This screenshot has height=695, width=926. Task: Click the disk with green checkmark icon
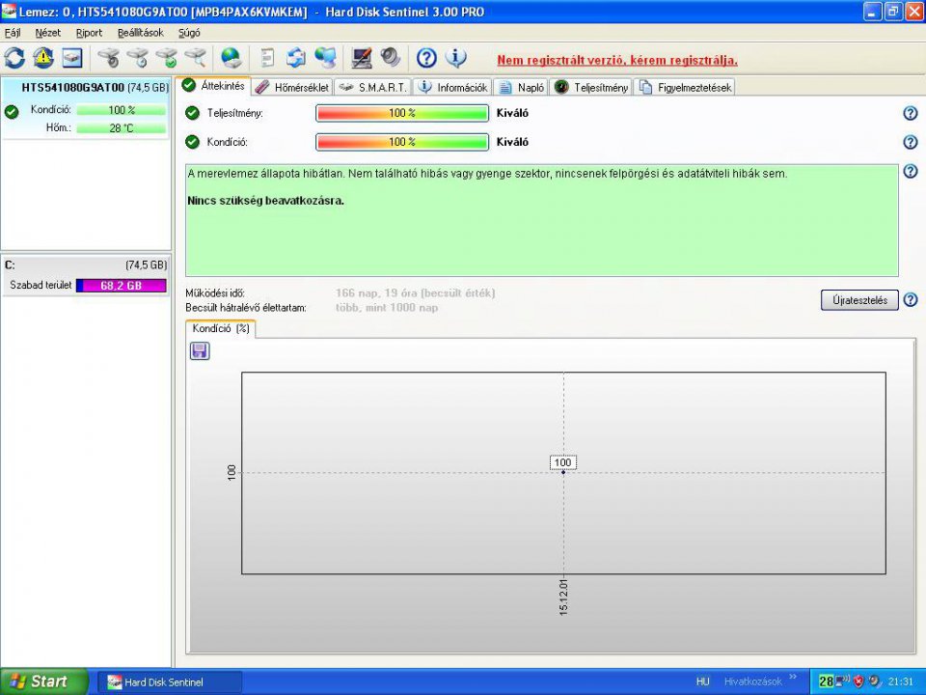click(167, 58)
